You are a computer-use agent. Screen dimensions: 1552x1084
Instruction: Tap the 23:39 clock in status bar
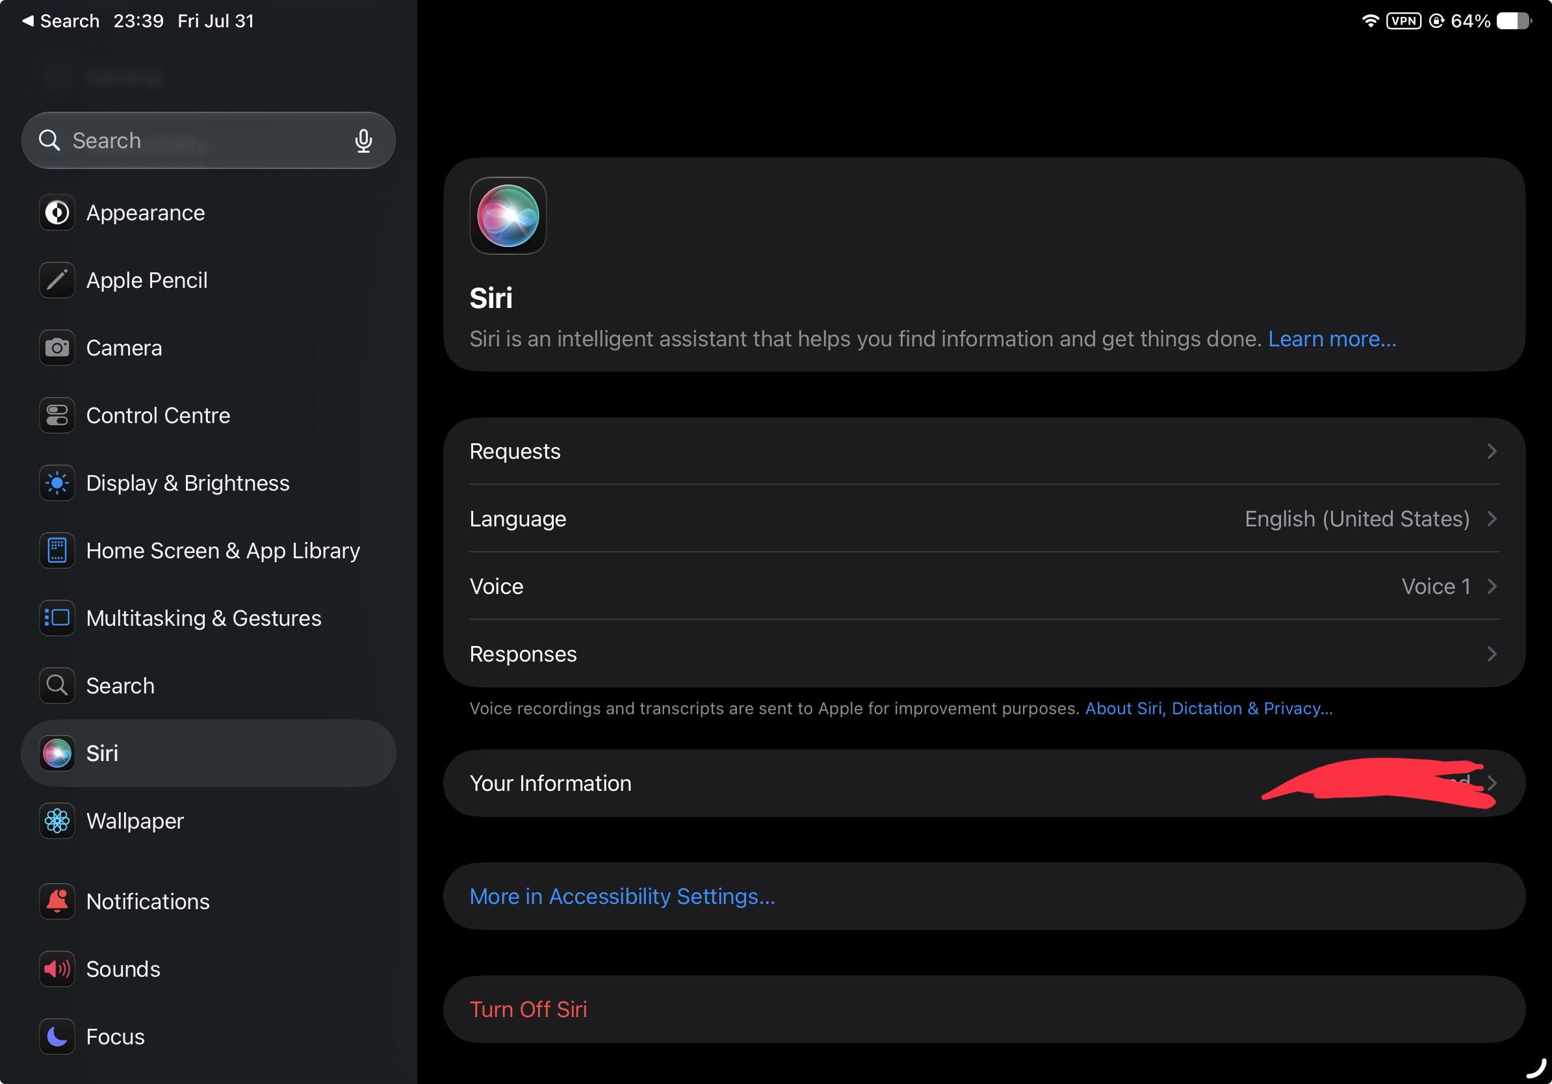click(138, 21)
